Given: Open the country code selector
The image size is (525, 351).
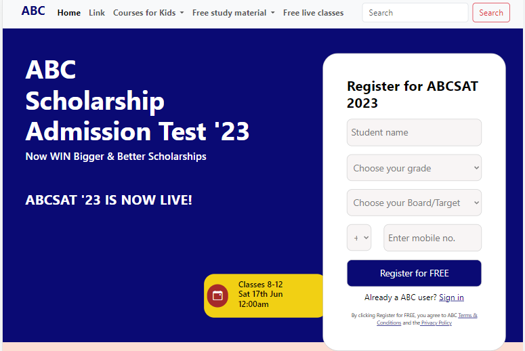Looking at the screenshot, I should click(359, 238).
